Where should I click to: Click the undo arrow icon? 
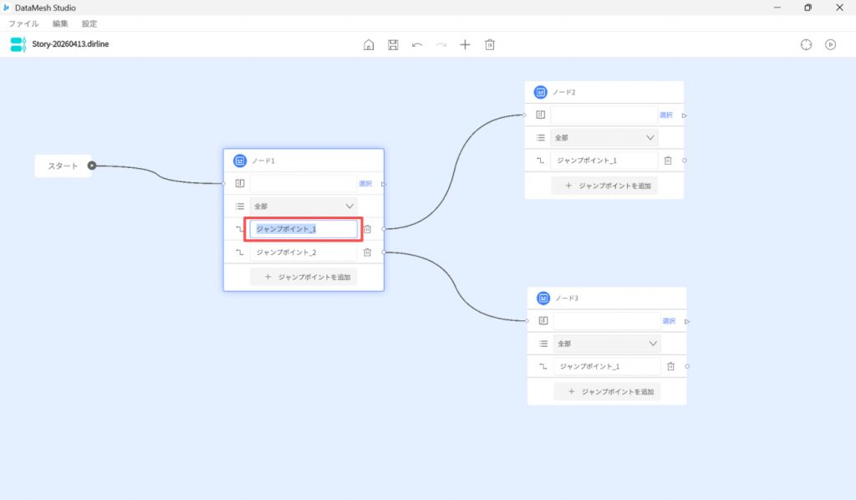(417, 44)
